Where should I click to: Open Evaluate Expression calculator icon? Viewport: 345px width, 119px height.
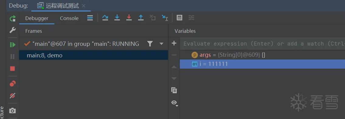point(179,18)
